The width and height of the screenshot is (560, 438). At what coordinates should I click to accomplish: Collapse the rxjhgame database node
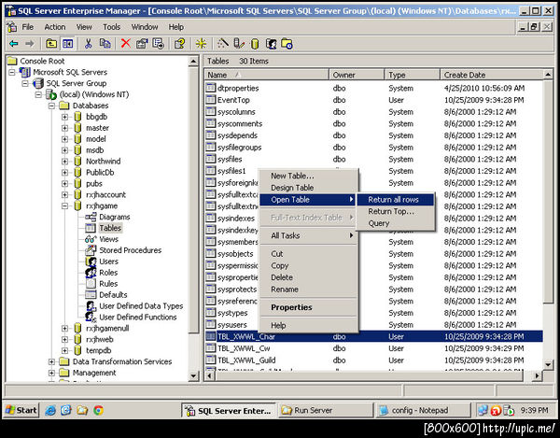(65, 205)
